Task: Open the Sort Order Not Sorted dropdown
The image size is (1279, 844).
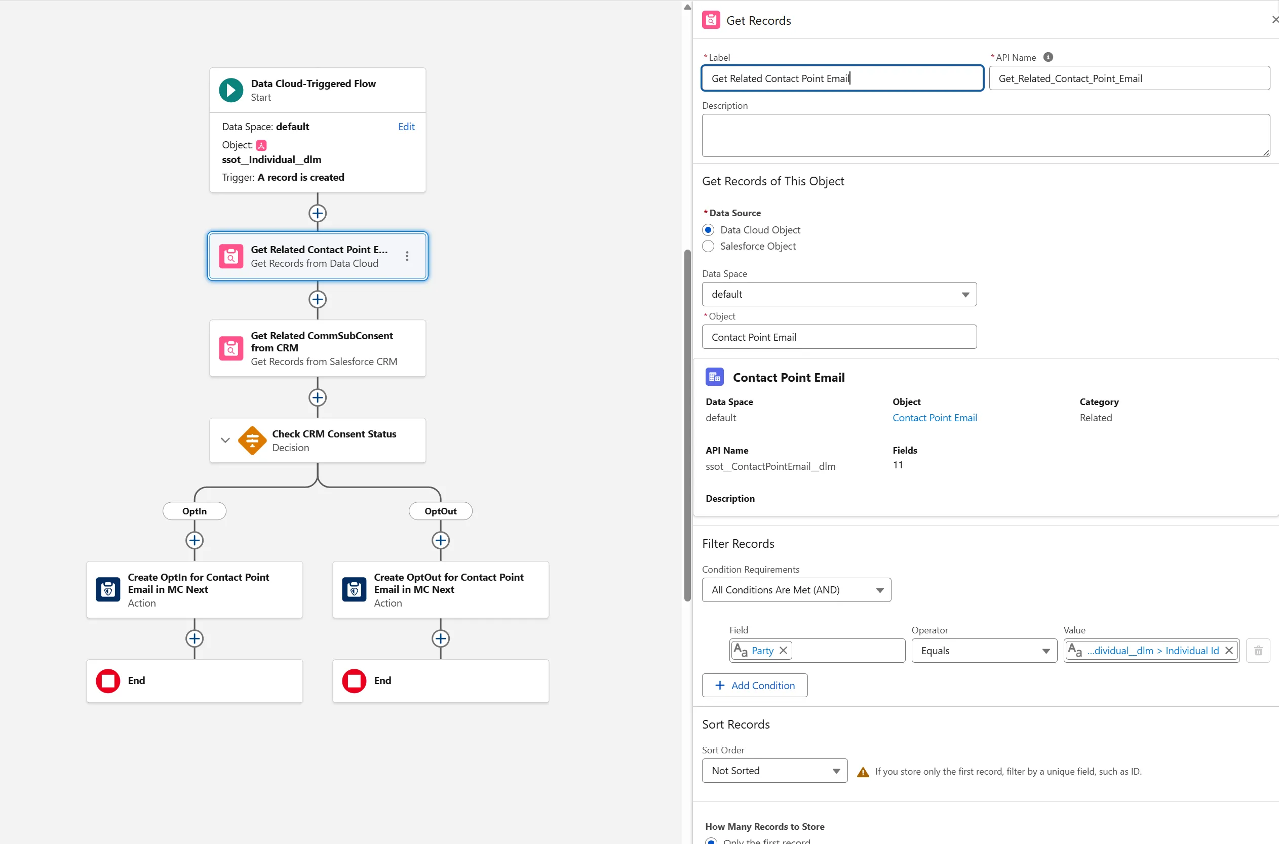Action: (774, 771)
